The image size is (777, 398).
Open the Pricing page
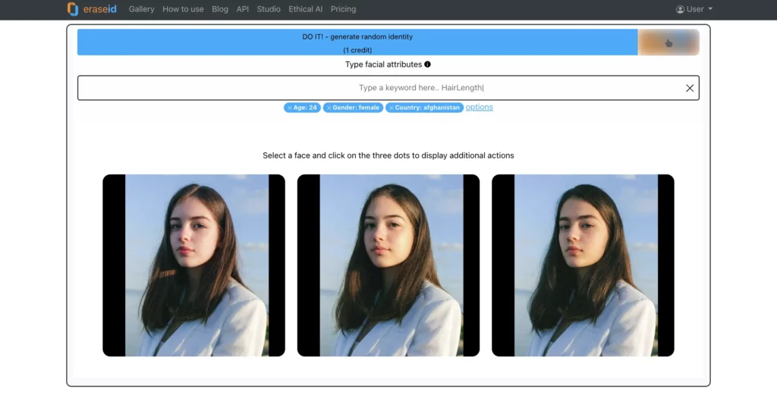343,9
